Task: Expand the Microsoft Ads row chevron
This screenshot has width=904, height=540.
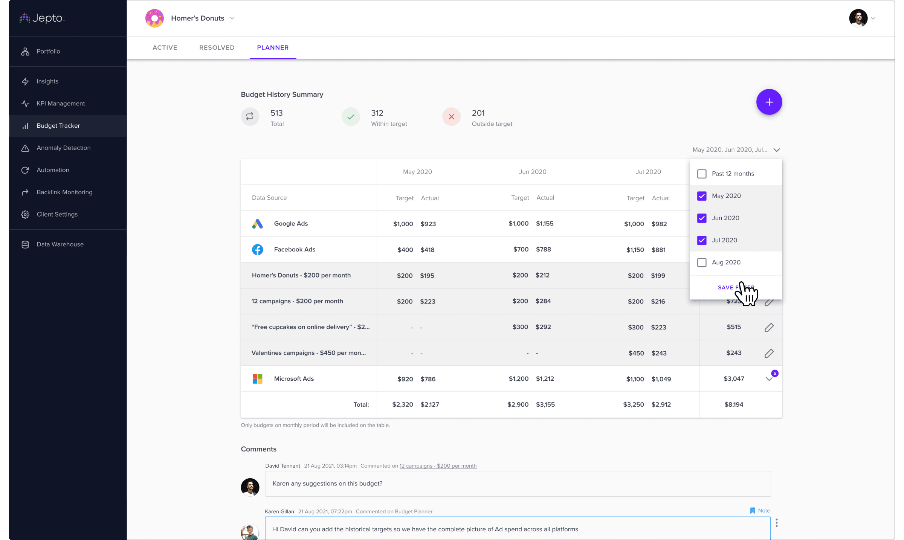Action: click(769, 379)
